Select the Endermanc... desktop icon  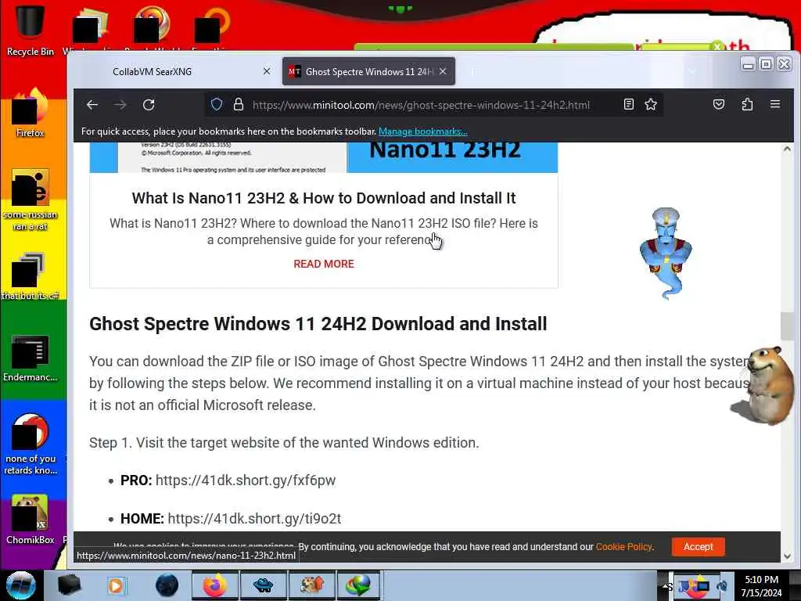click(31, 358)
